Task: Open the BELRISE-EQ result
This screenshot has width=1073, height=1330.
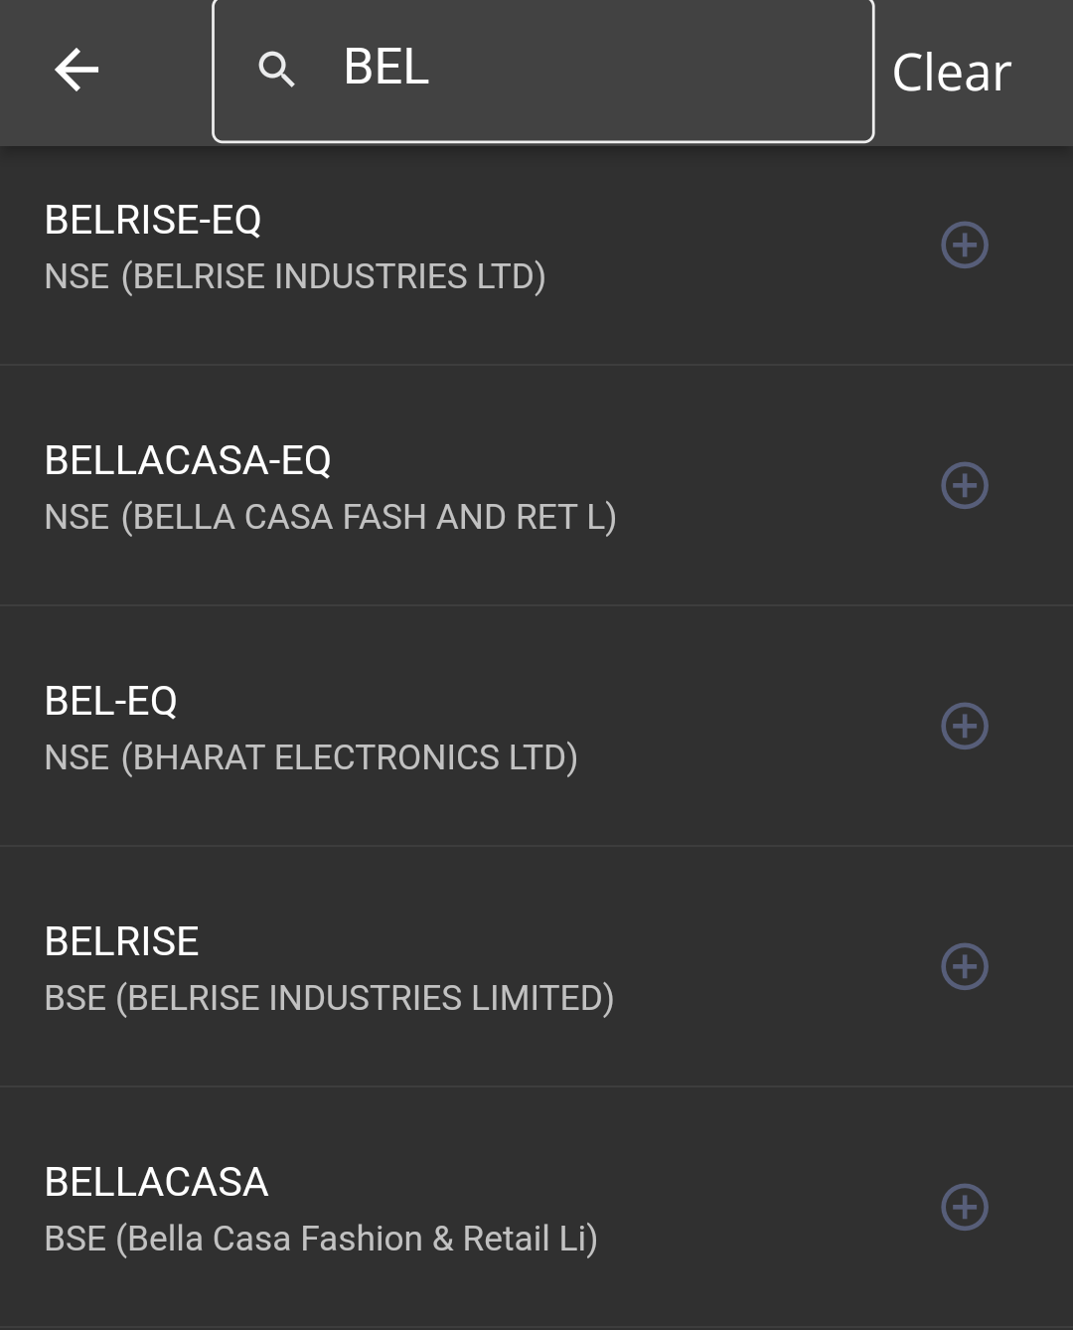Action: [x=153, y=220]
